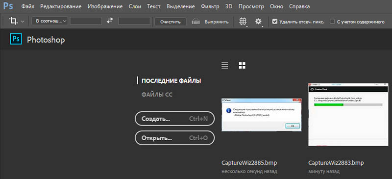Click the Выпрямить label
Image resolution: width=392 pixels, height=179 pixels.
pos(217,22)
